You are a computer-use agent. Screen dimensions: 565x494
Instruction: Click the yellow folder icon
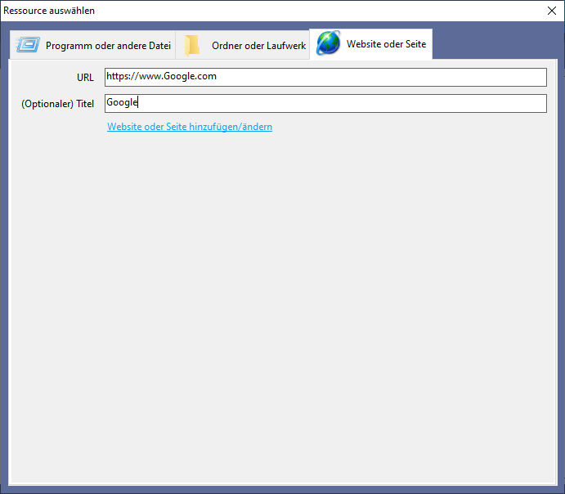pyautogui.click(x=192, y=46)
